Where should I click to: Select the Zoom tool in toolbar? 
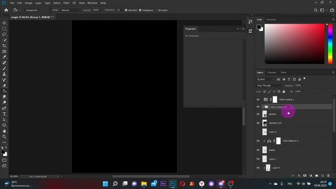[4, 136]
